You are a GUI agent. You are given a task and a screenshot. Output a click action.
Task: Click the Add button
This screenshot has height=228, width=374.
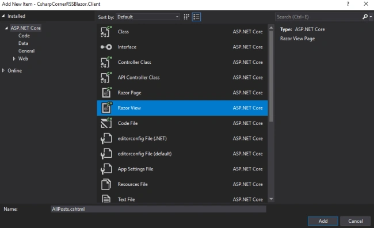[323, 221]
